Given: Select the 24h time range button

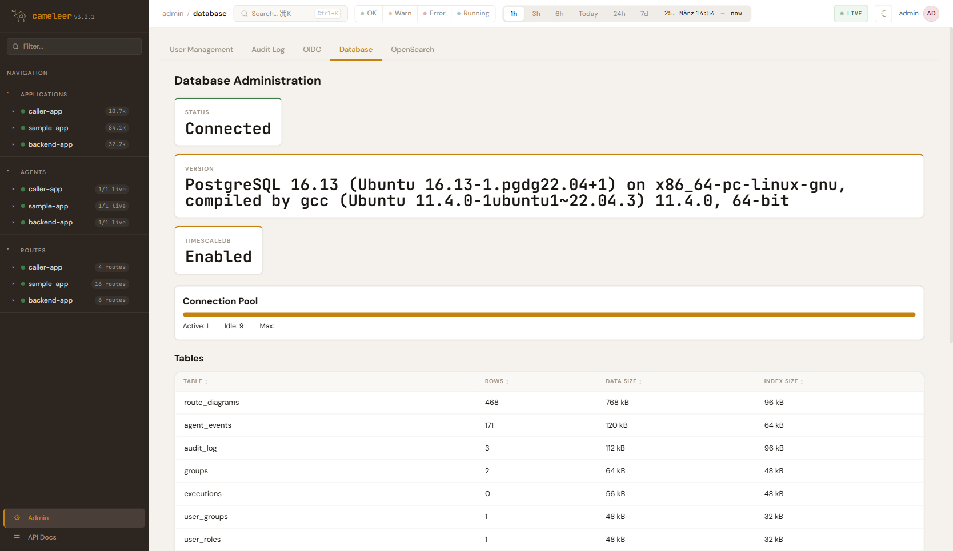Looking at the screenshot, I should point(619,14).
